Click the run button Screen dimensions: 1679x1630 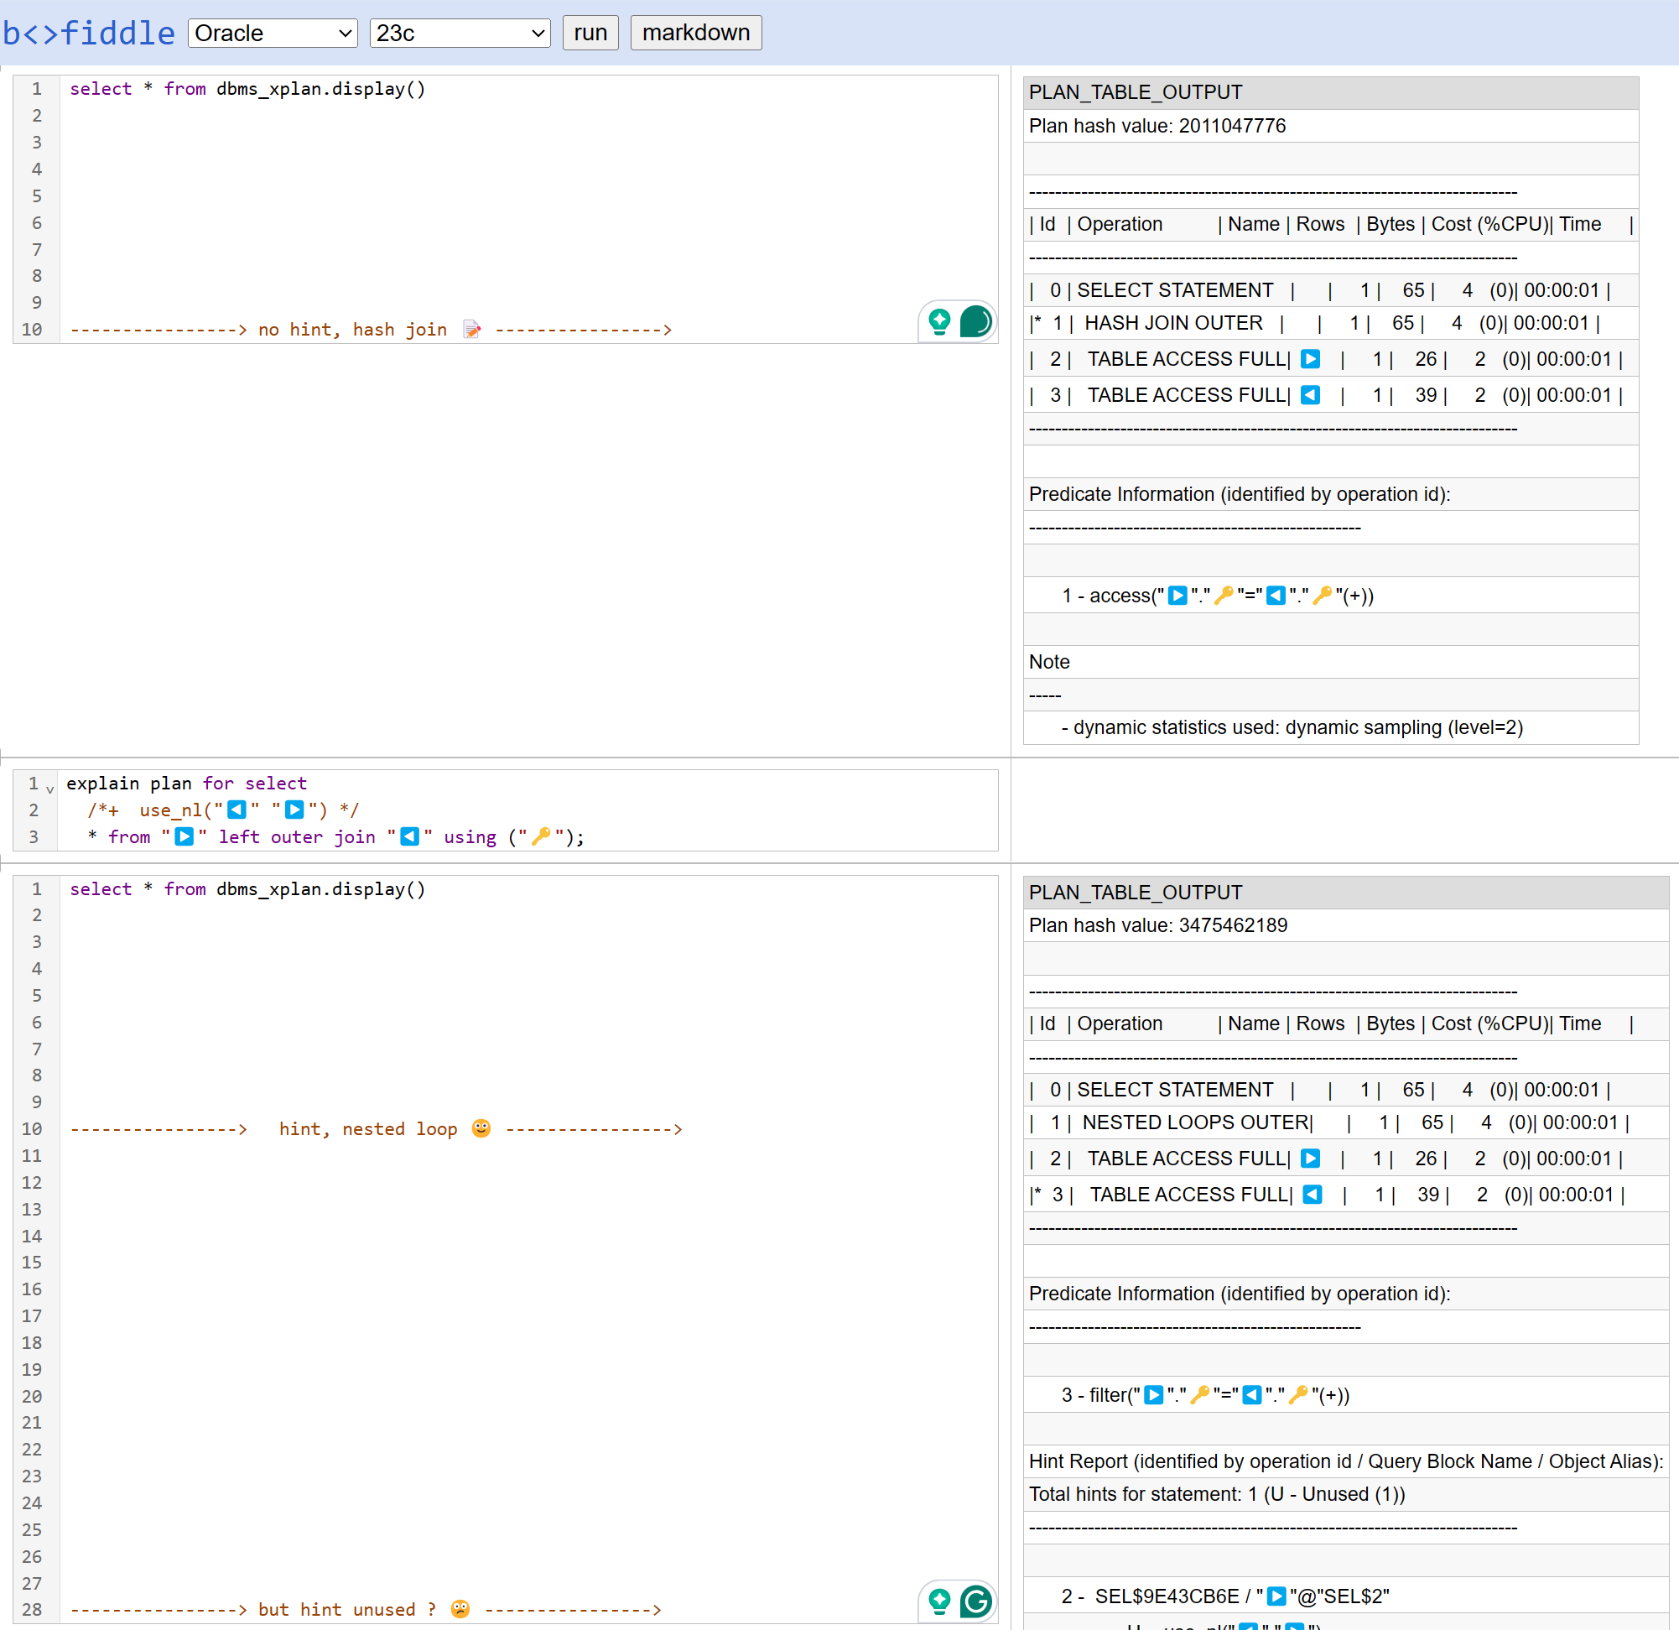pos(590,33)
